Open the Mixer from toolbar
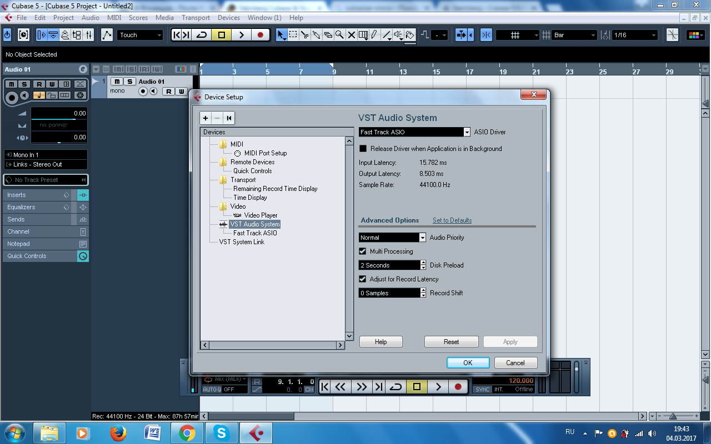711x444 pixels. tap(89, 35)
